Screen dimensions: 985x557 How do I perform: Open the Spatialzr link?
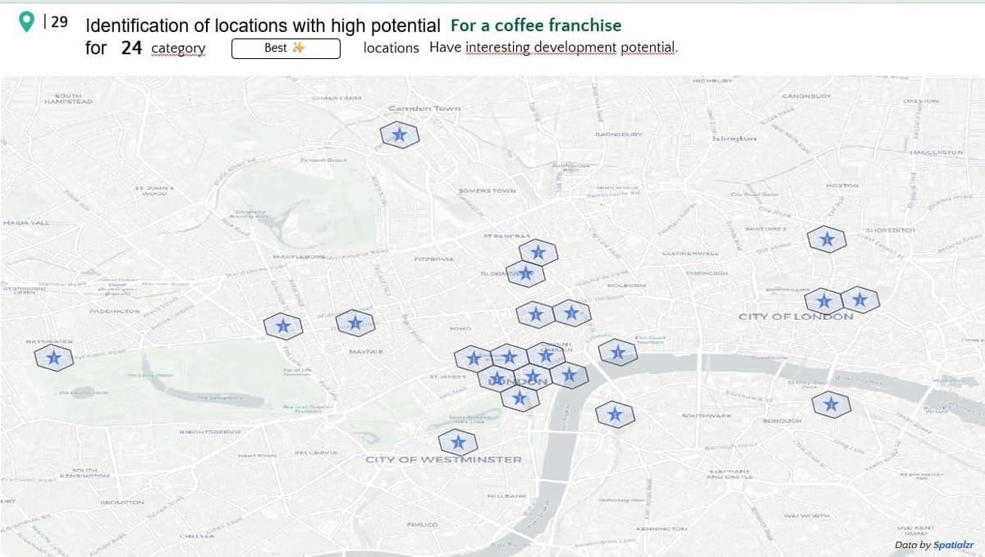[x=955, y=546]
